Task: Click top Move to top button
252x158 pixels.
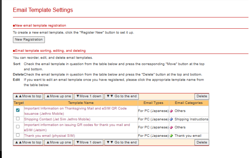Action: click(28, 96)
